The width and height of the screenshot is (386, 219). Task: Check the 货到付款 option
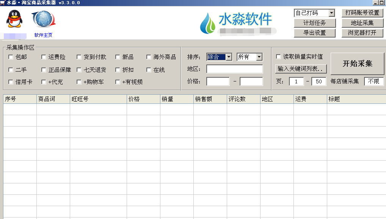point(79,57)
